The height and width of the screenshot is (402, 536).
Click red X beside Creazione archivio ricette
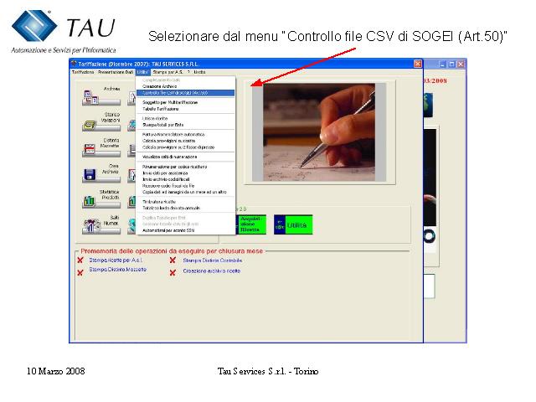[173, 272]
